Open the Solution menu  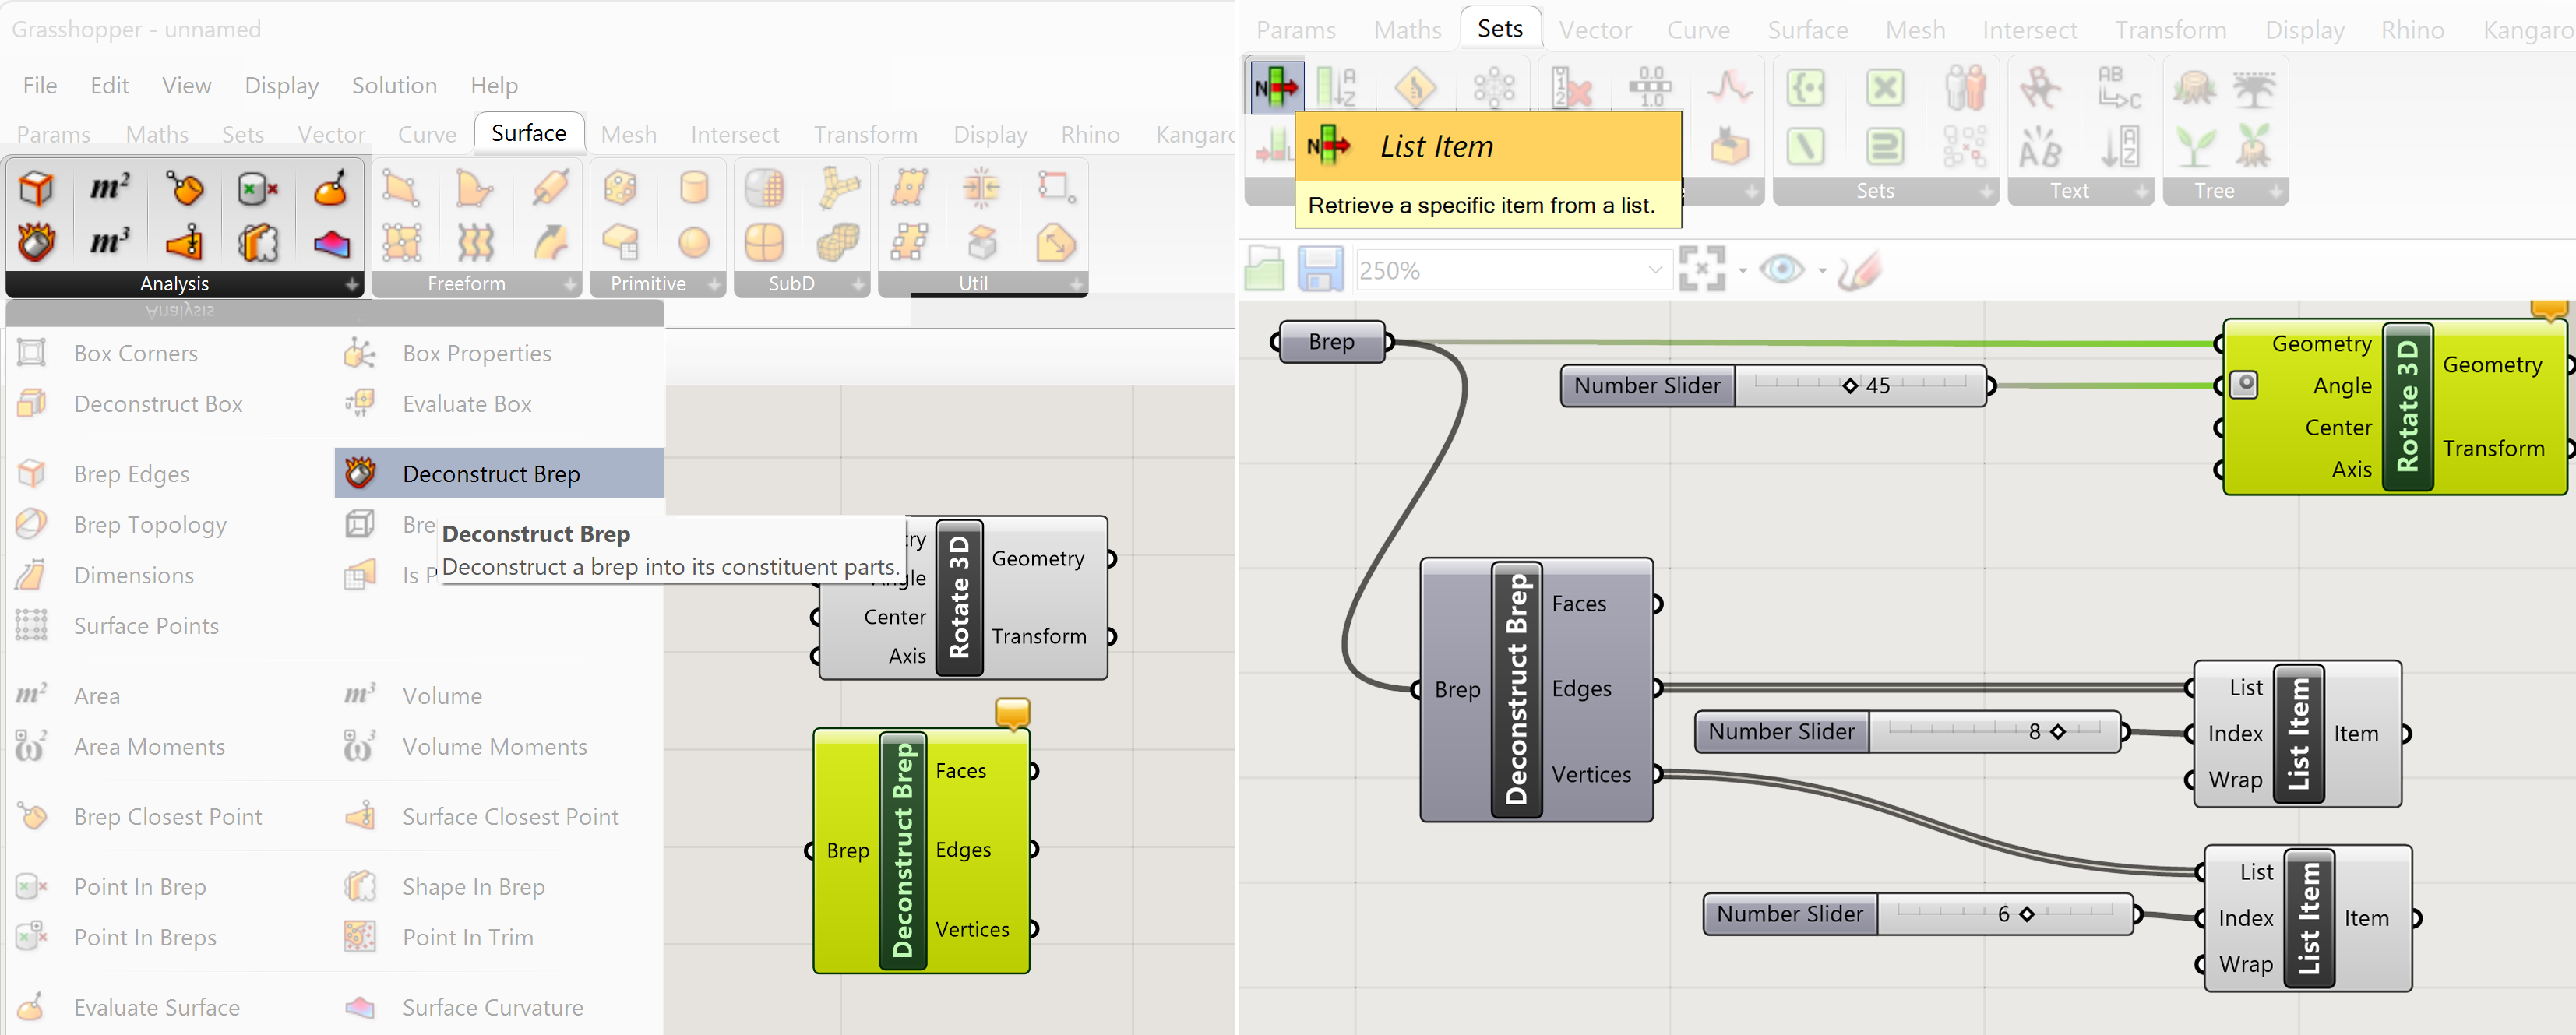point(394,85)
